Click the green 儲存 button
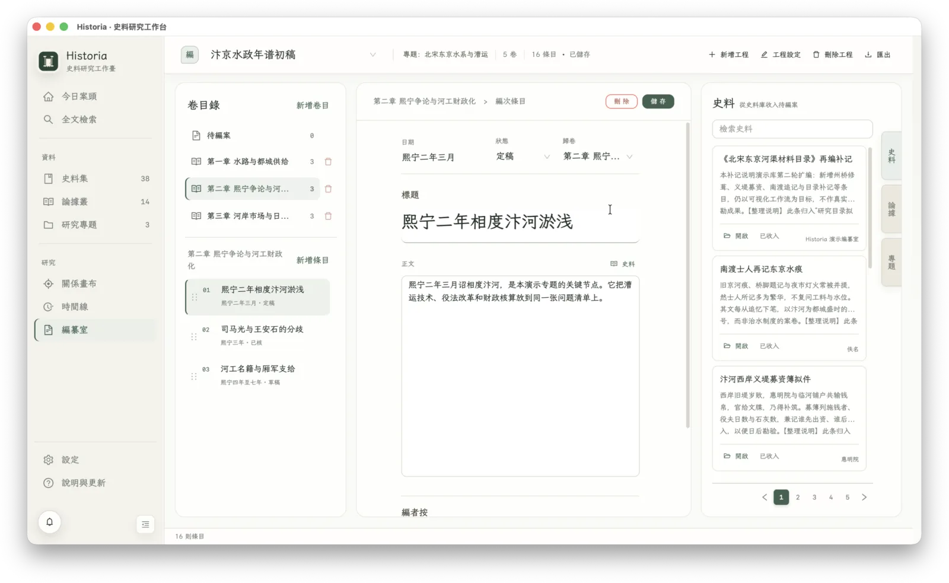 click(658, 101)
